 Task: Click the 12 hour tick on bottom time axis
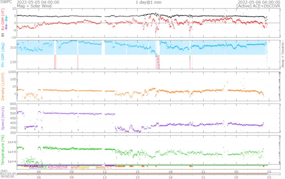(105, 171)
